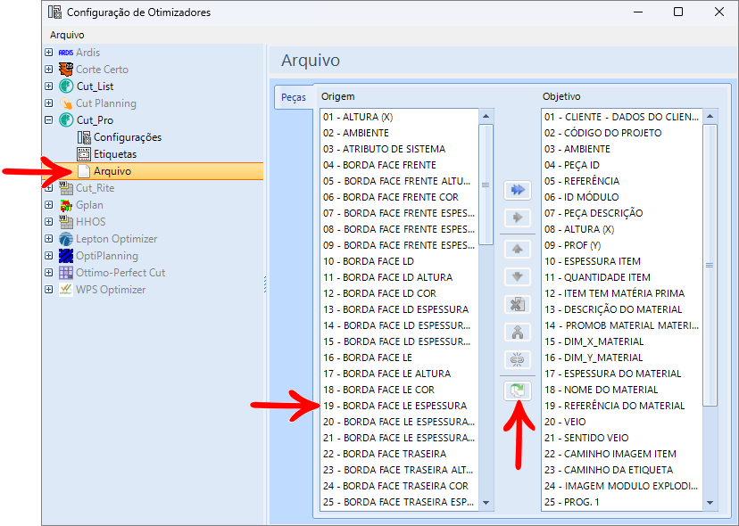739x526 pixels.
Task: Select '15 - DIM_X_MATERIAL' in Objetivo
Action: [x=622, y=341]
